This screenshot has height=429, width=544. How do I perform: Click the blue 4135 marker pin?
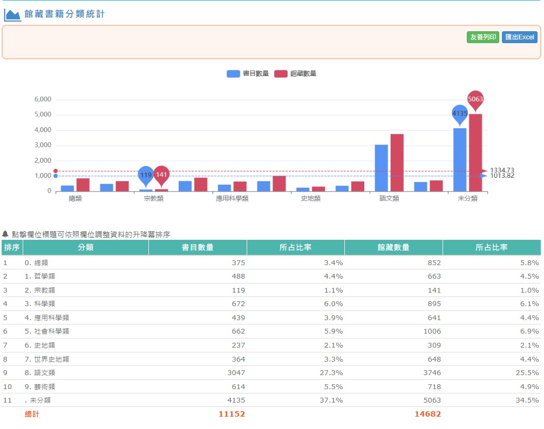(460, 113)
